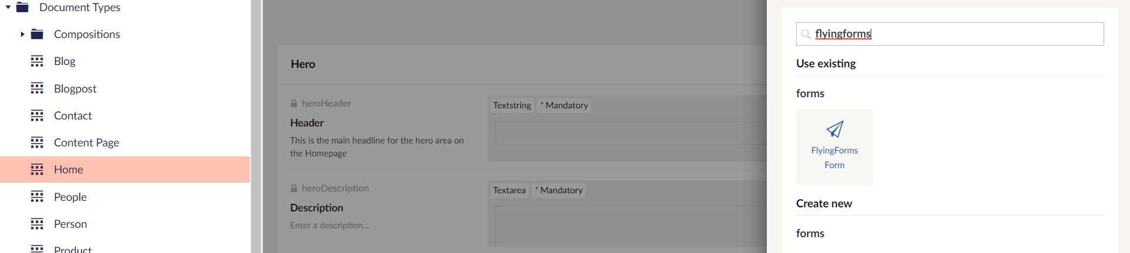Viewport: 1130px width, 253px height.
Task: Click the FlyingForms paper plane icon
Action: pos(834,129)
